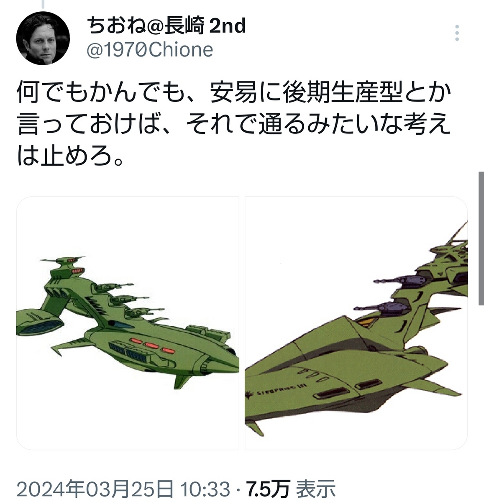The width and height of the screenshot is (484, 502).
Task: Click the Zeon emblem on the ship hull
Action: (249, 394)
